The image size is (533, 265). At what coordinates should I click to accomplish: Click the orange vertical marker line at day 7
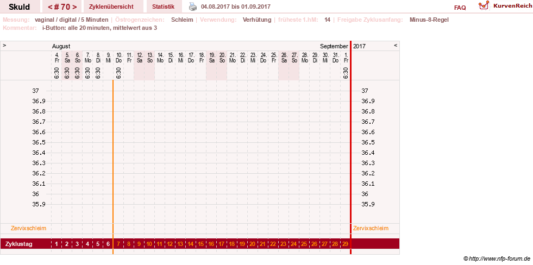click(x=113, y=167)
